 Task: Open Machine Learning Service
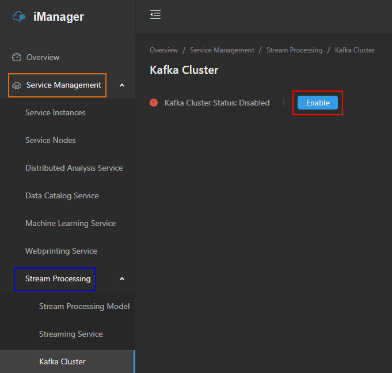(70, 223)
